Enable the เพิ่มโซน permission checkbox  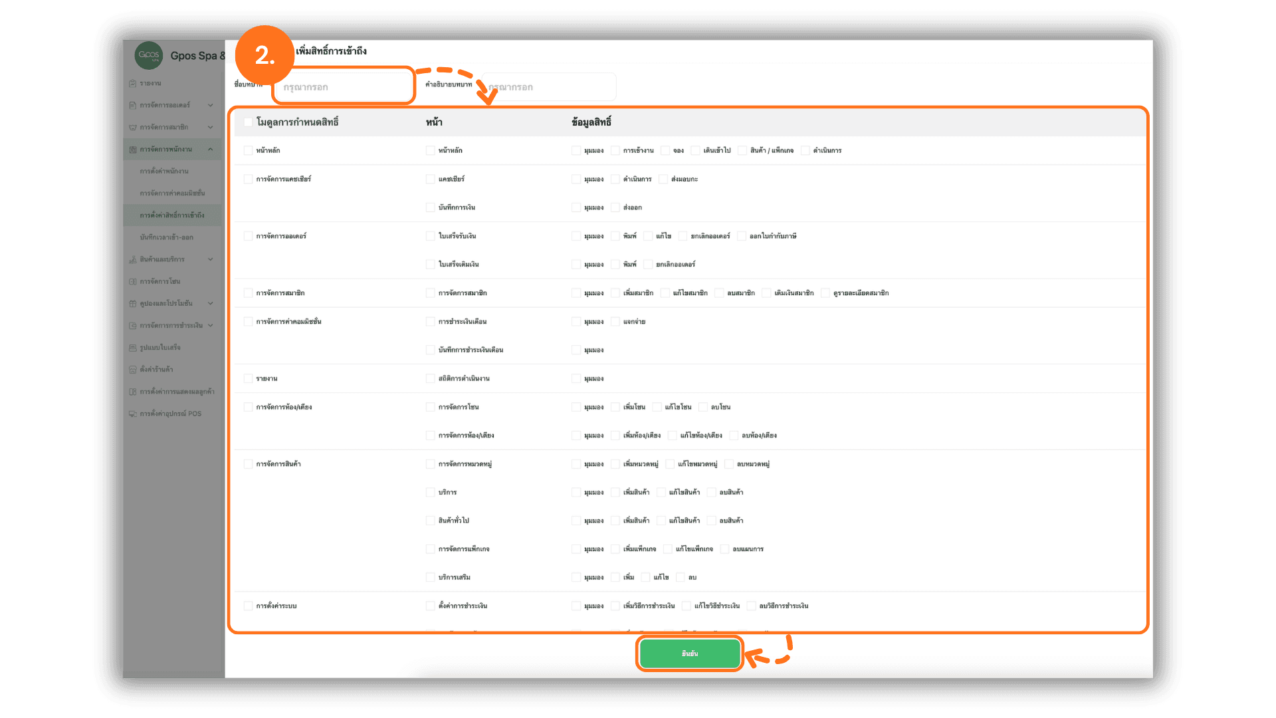(615, 407)
